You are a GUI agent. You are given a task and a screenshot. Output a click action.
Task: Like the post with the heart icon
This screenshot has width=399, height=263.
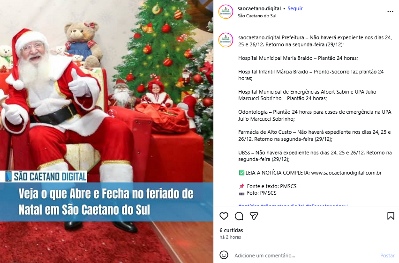[224, 216]
